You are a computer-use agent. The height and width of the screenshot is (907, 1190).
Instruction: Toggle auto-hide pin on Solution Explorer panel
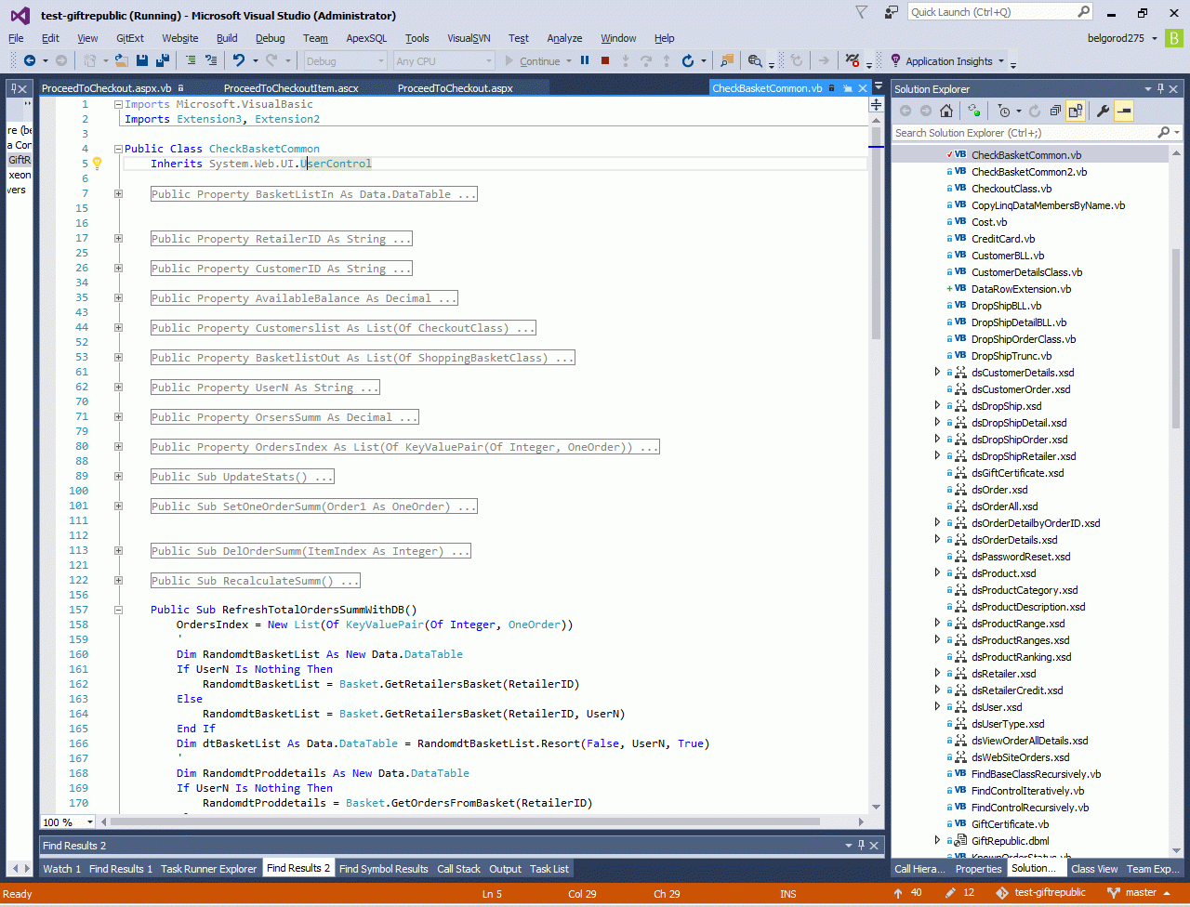(x=1161, y=88)
